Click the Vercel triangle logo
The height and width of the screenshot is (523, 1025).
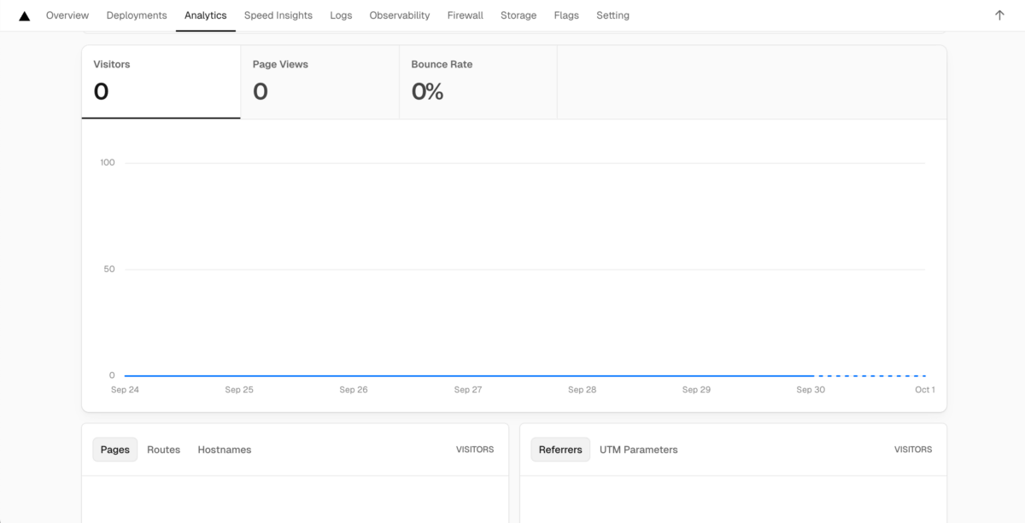click(x=25, y=15)
